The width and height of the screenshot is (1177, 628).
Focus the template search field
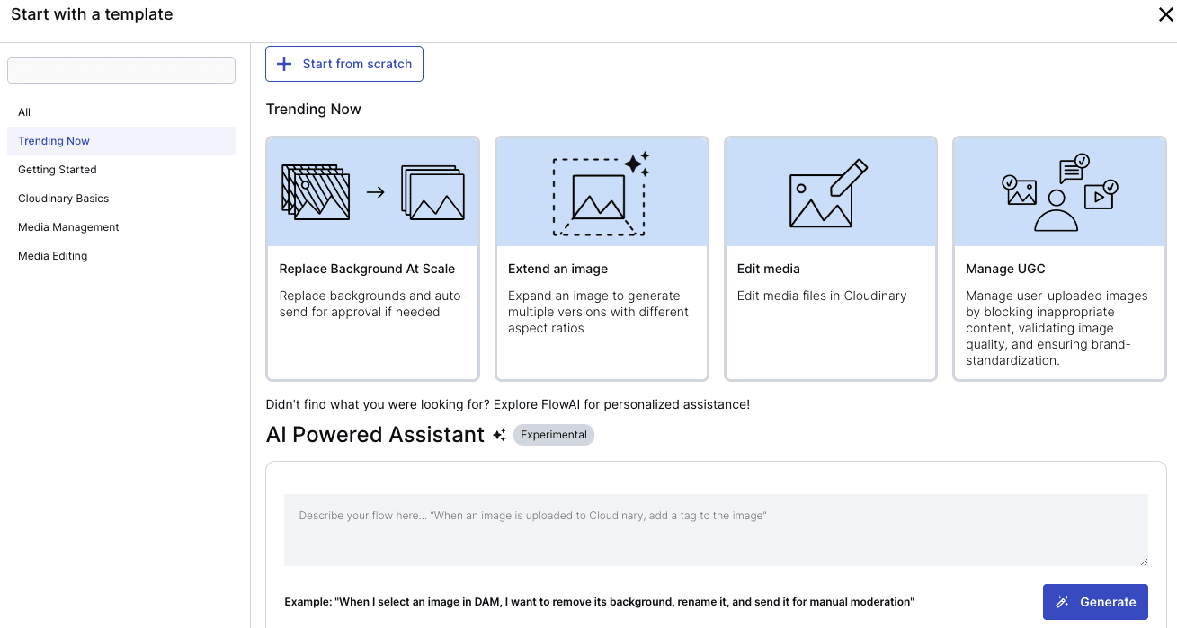[x=121, y=71]
